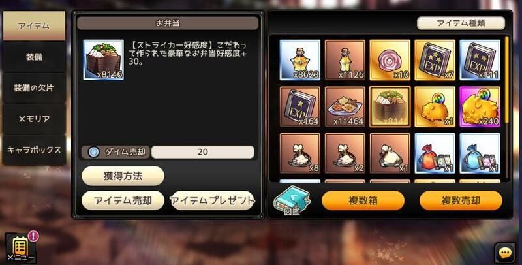Open the メニュー icon at bottom left
This screenshot has width=522, height=265.
(x=20, y=248)
